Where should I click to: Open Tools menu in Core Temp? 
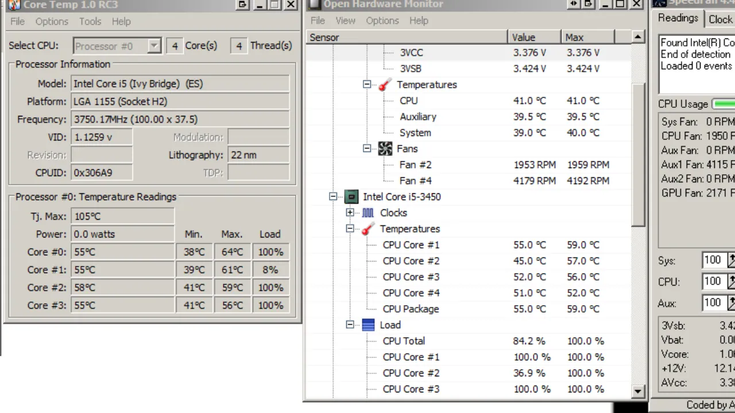pos(90,21)
